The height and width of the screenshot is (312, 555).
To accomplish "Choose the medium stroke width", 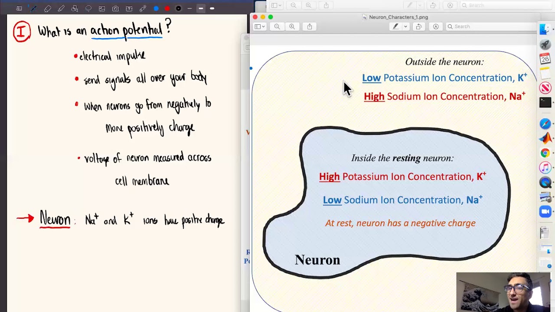I will (x=201, y=8).
